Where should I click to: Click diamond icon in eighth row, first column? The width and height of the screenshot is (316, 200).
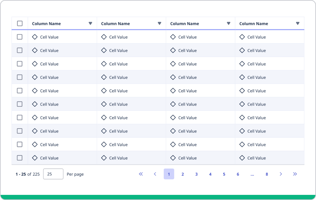[35, 131]
